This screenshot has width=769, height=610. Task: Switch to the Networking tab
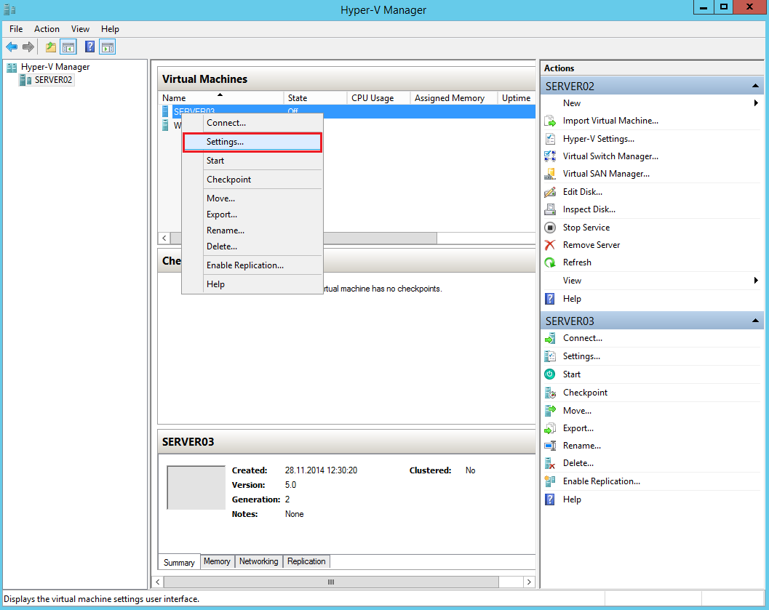[x=258, y=561]
